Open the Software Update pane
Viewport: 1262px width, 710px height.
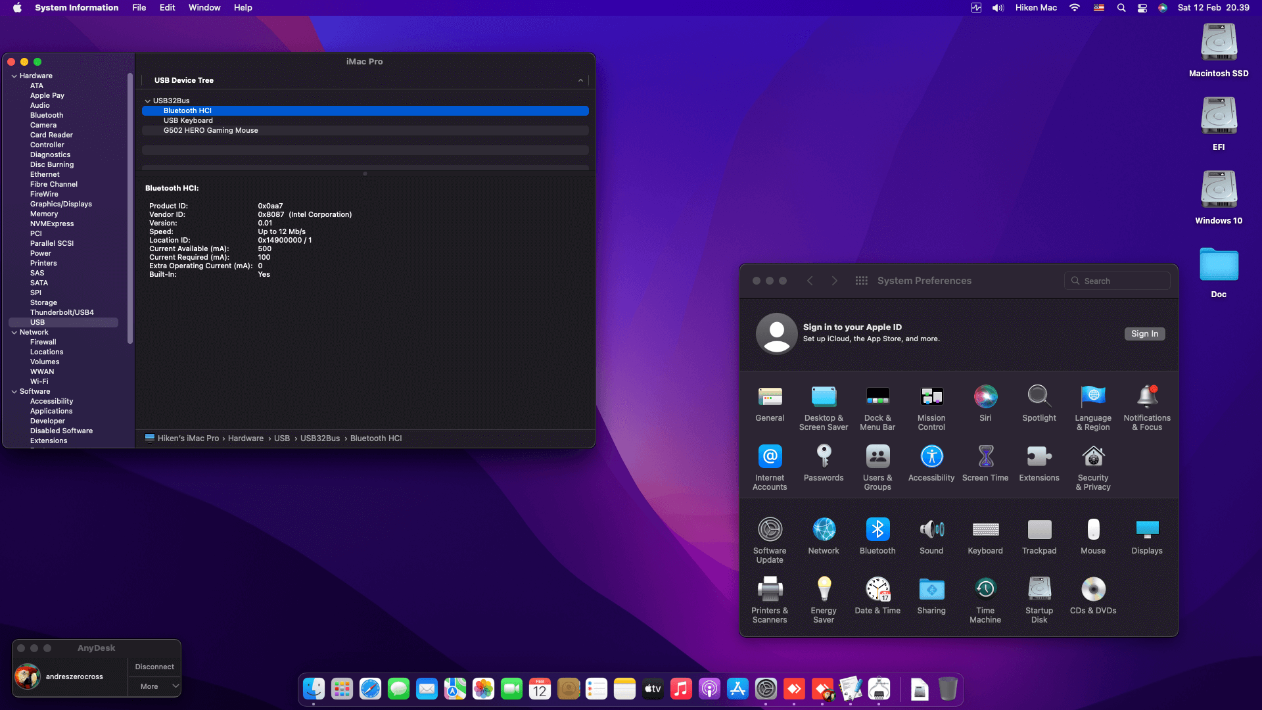click(769, 530)
